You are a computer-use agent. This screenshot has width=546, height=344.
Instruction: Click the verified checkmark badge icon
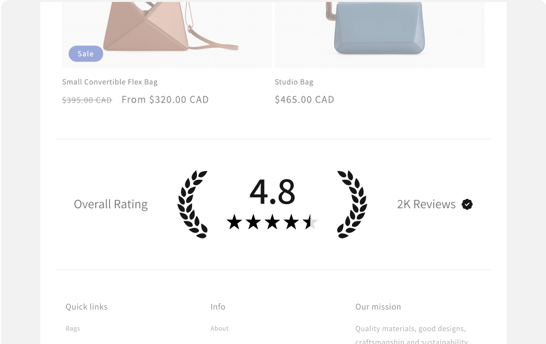pos(467,204)
